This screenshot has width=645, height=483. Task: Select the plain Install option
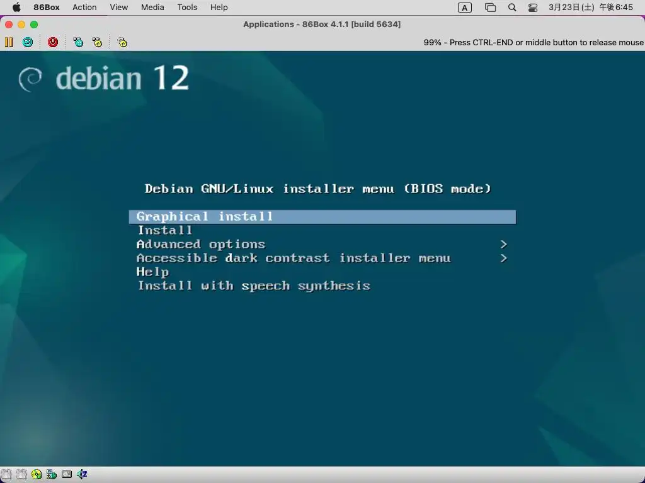click(x=165, y=230)
